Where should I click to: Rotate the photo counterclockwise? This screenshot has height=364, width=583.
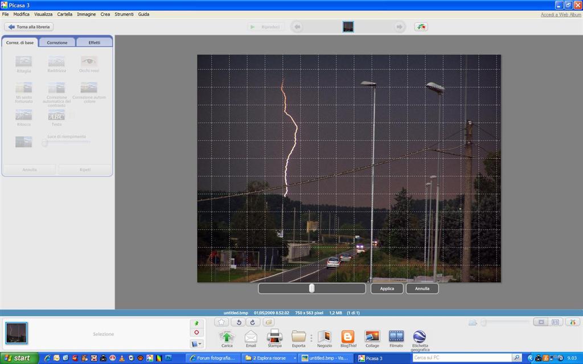pos(238,322)
